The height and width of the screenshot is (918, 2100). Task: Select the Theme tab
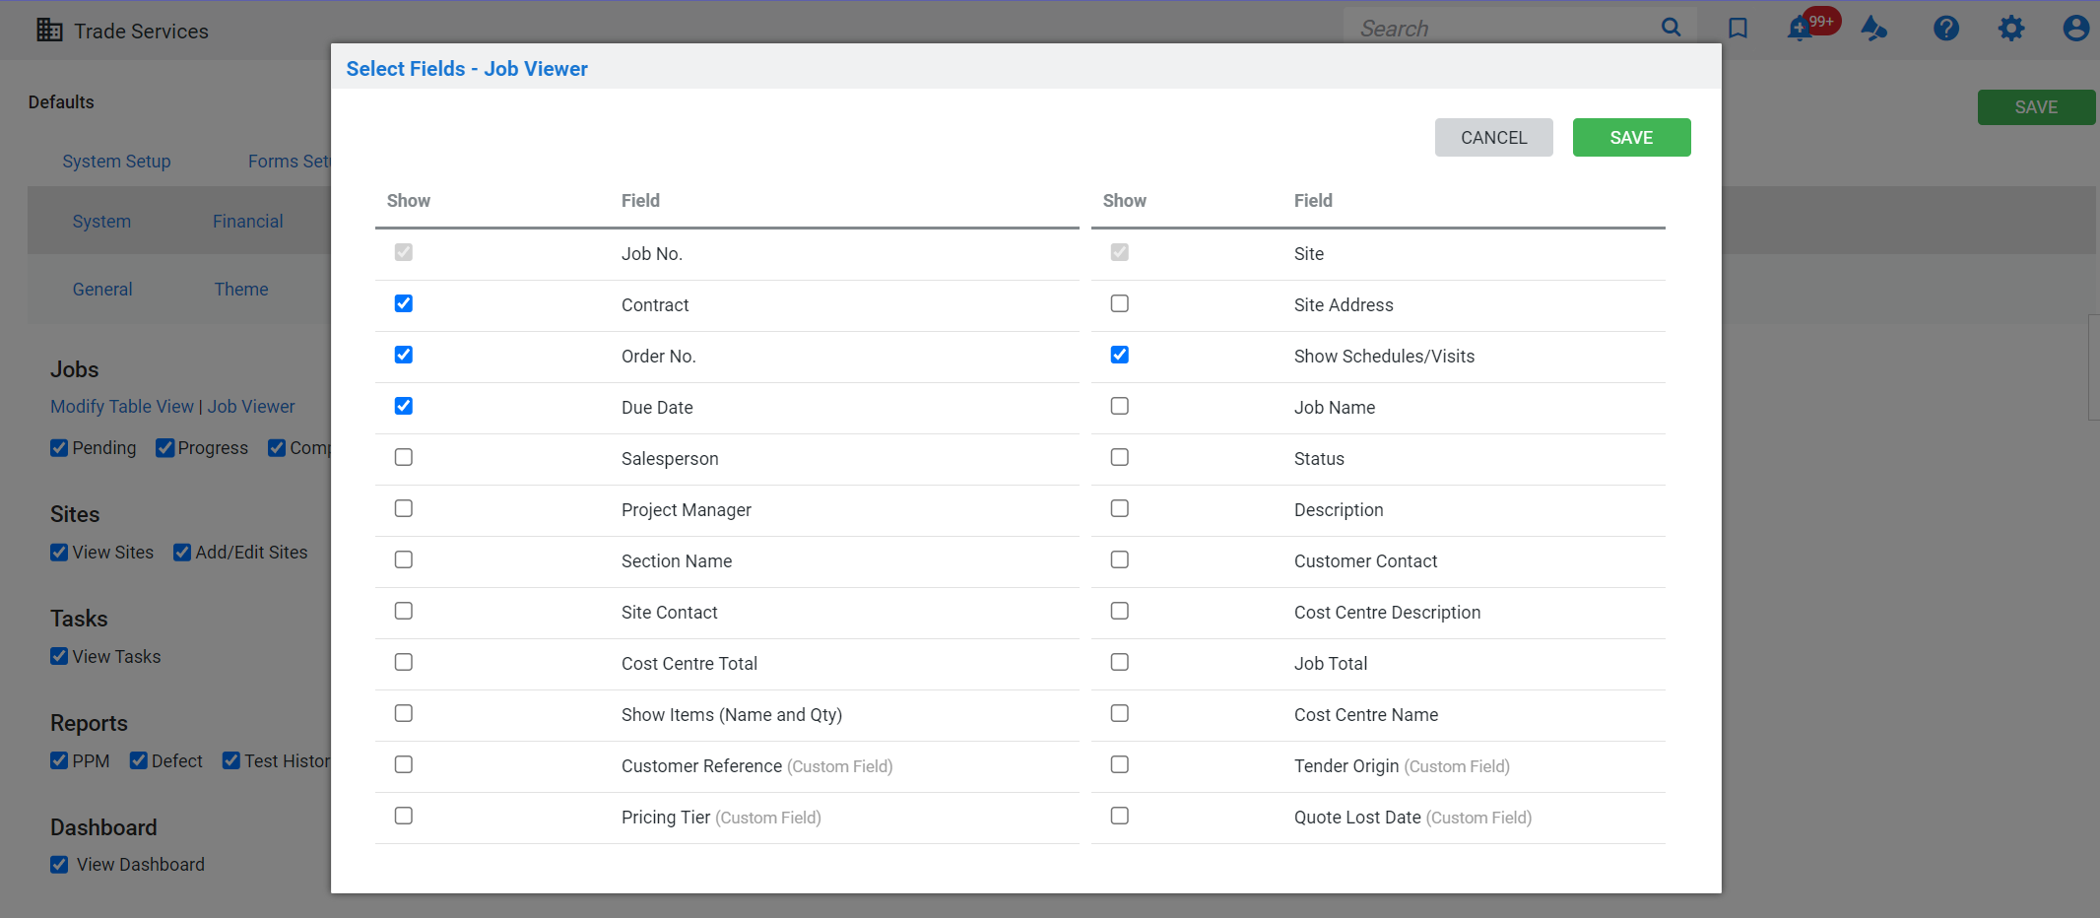click(241, 290)
